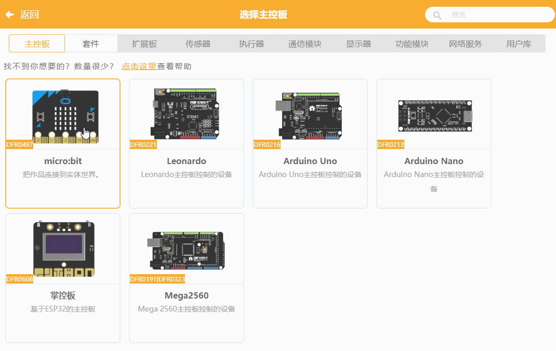Viewport: 556px width, 351px height.
Task: Select the Leonardo board image
Action: pos(186,113)
